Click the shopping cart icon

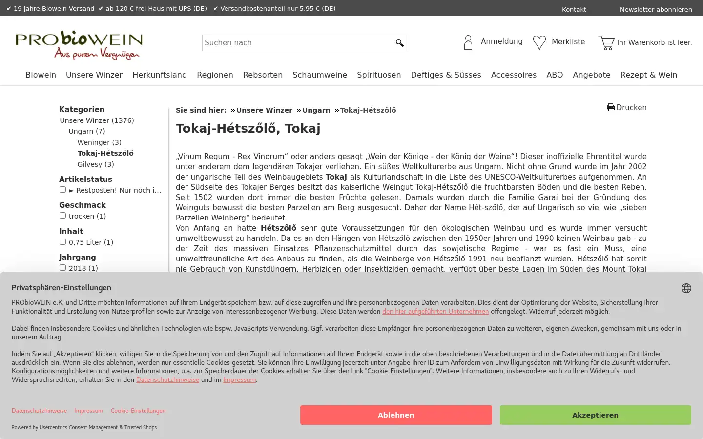(x=606, y=43)
